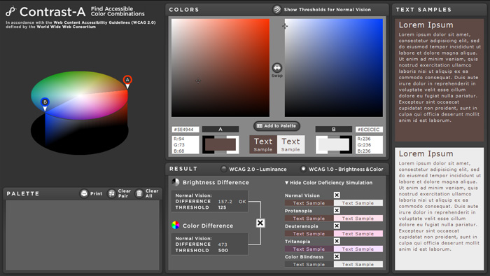Toggle the Color Blindness checkbox
This screenshot has width=490, height=276.
[337, 256]
